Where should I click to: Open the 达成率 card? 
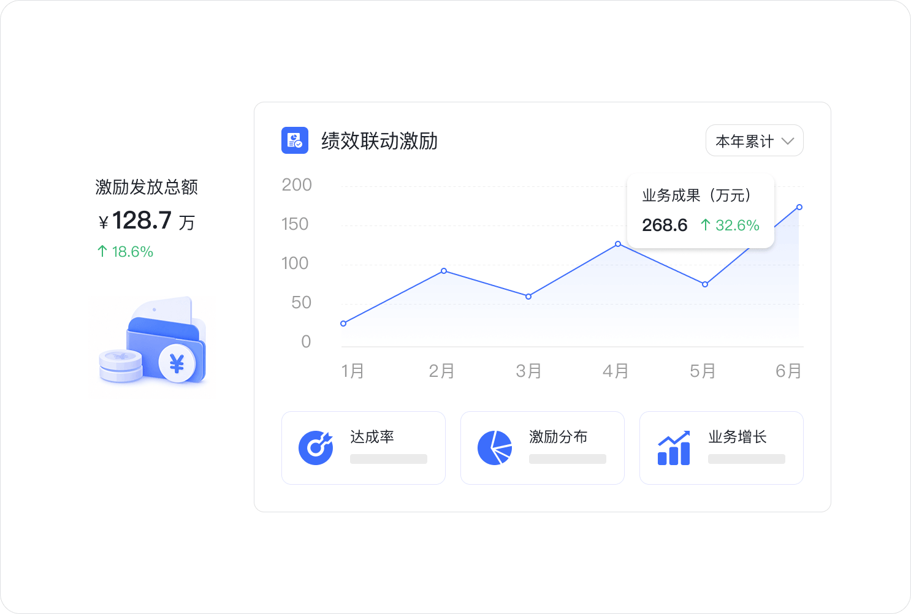(x=364, y=448)
